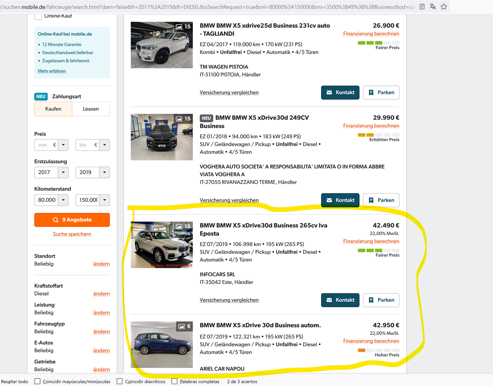Select the Kaufen payment tab
Viewport: 493px width, 386px height.
pyautogui.click(x=53, y=109)
